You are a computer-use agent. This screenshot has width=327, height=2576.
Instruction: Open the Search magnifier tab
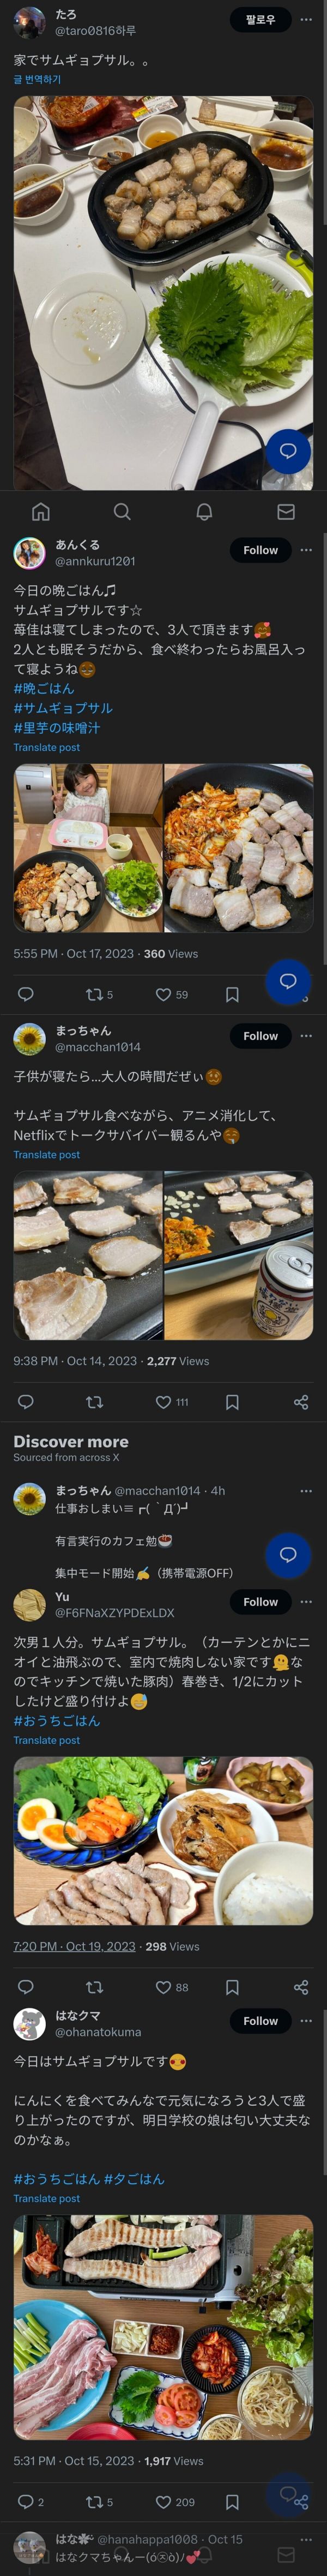pos(123,512)
